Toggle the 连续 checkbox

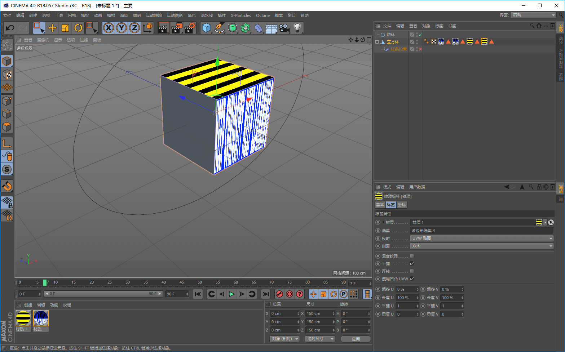click(412, 271)
